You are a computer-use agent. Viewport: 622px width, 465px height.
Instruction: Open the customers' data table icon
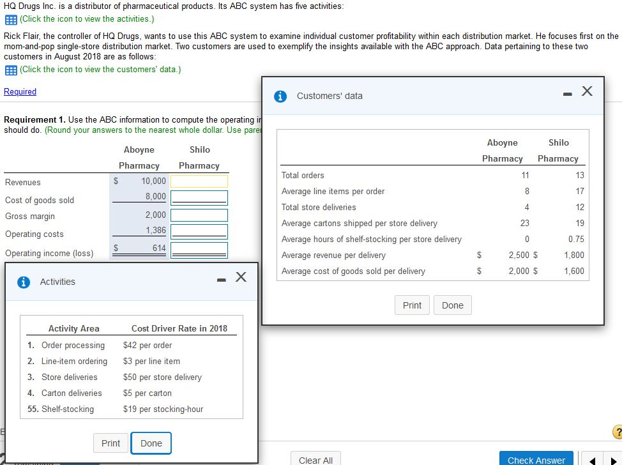(11, 70)
